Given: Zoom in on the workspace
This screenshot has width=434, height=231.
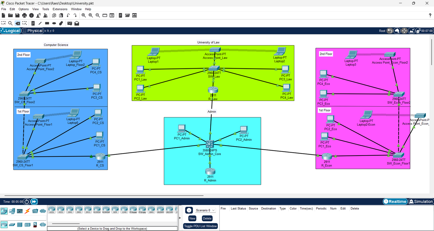Looking at the screenshot, I should tap(84, 15).
